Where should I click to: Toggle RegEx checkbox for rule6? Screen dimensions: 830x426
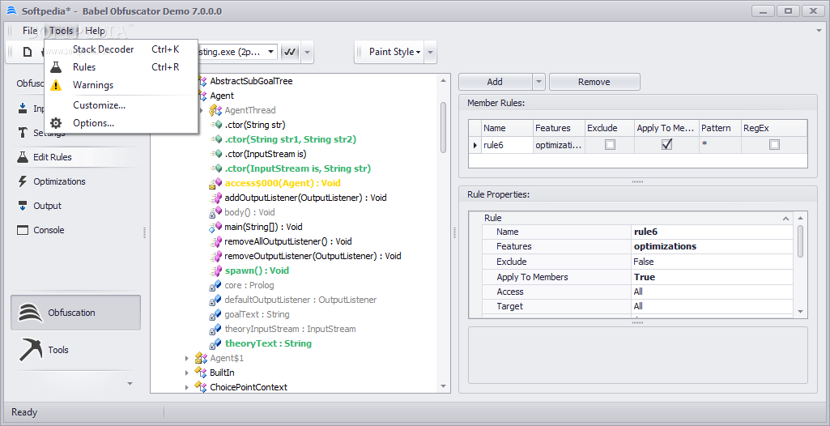click(774, 144)
